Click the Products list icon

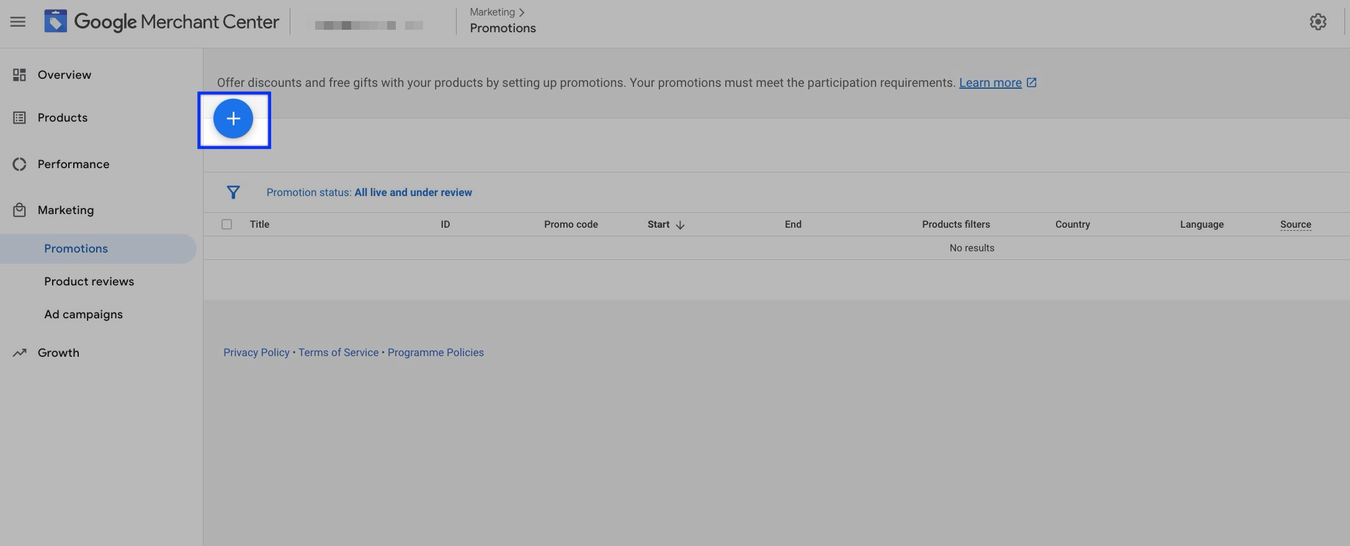pos(19,118)
